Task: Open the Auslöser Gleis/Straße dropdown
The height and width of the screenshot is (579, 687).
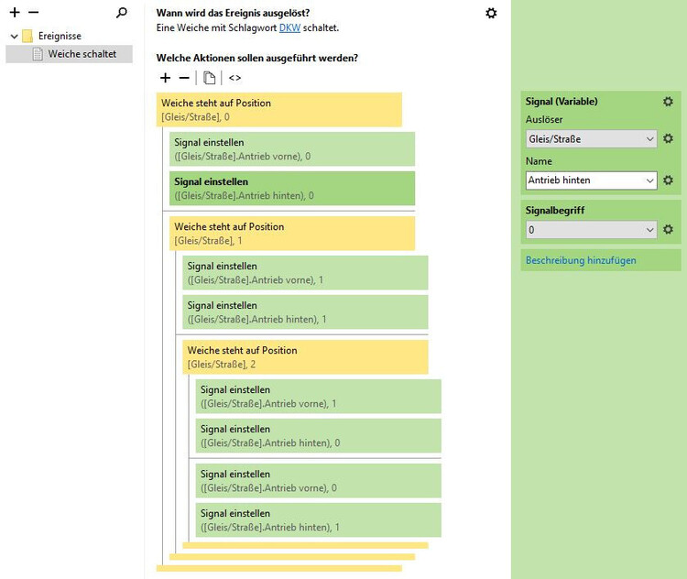Action: click(x=592, y=139)
